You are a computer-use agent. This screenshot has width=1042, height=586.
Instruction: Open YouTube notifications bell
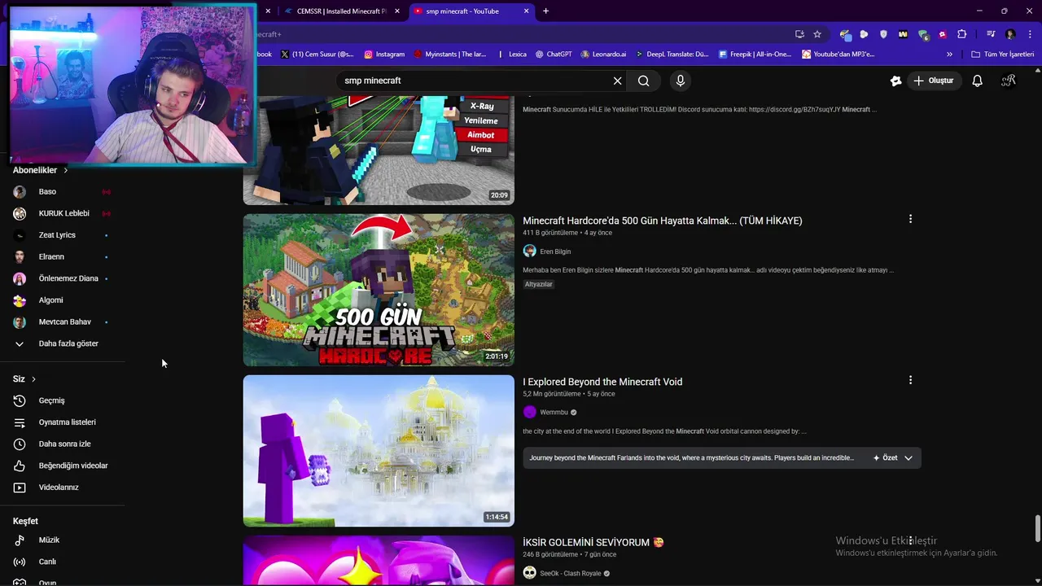(x=978, y=81)
